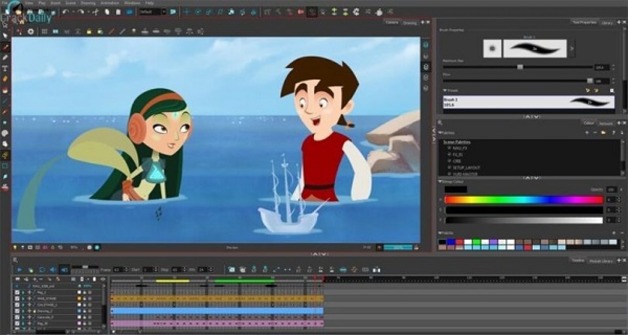Click the Maximum Size slider handle

(x=520, y=67)
